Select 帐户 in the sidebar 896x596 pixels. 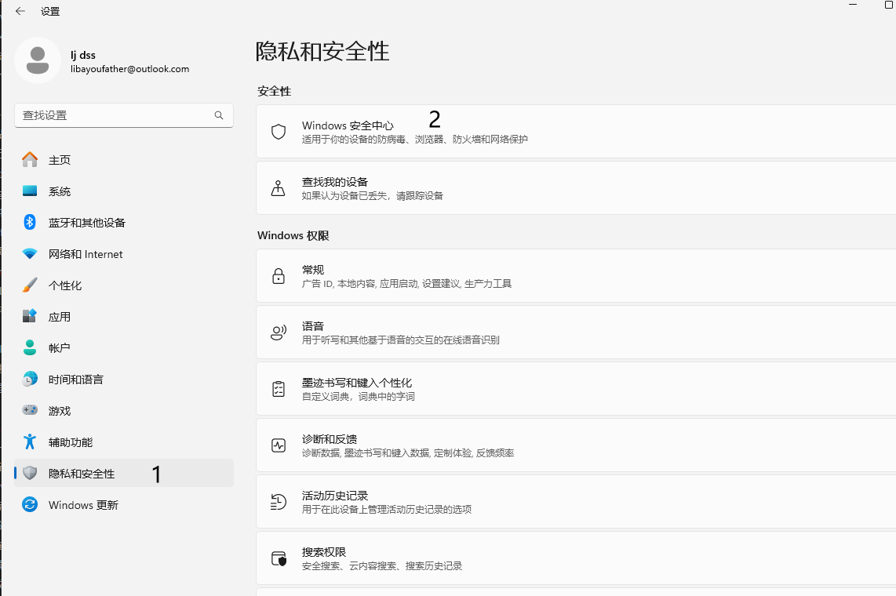[x=124, y=348]
